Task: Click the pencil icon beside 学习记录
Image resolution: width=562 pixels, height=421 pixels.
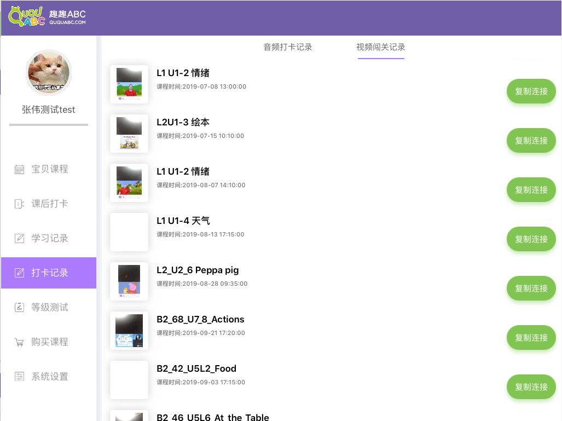Action: tap(19, 238)
